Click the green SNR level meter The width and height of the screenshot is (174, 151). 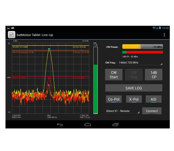[x=96, y=80]
